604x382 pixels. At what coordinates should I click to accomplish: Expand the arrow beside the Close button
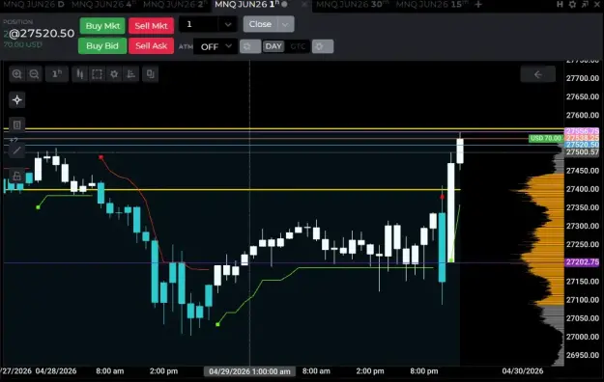(285, 24)
